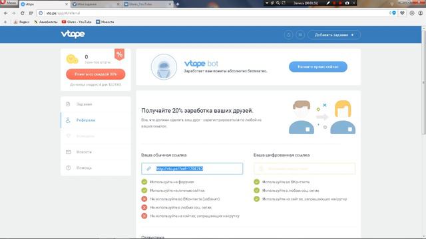Open a new browser tab with plus
The height and width of the screenshot is (239, 426).
(178, 4)
